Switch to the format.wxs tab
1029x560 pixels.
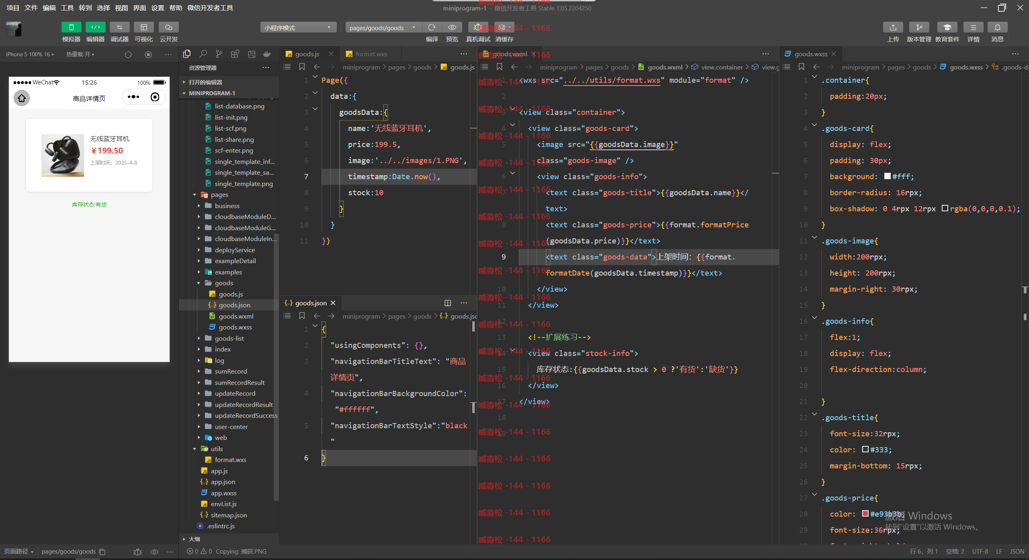[371, 54]
